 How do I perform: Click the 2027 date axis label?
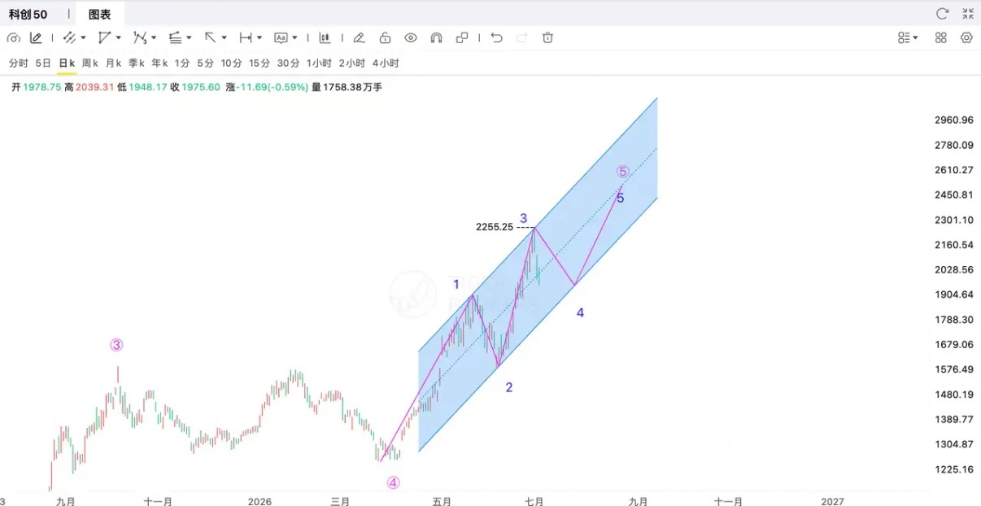pos(832,501)
